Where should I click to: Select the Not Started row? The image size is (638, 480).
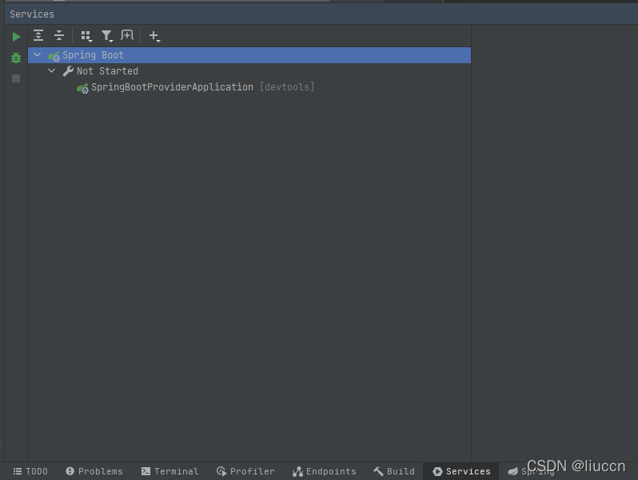click(249, 71)
